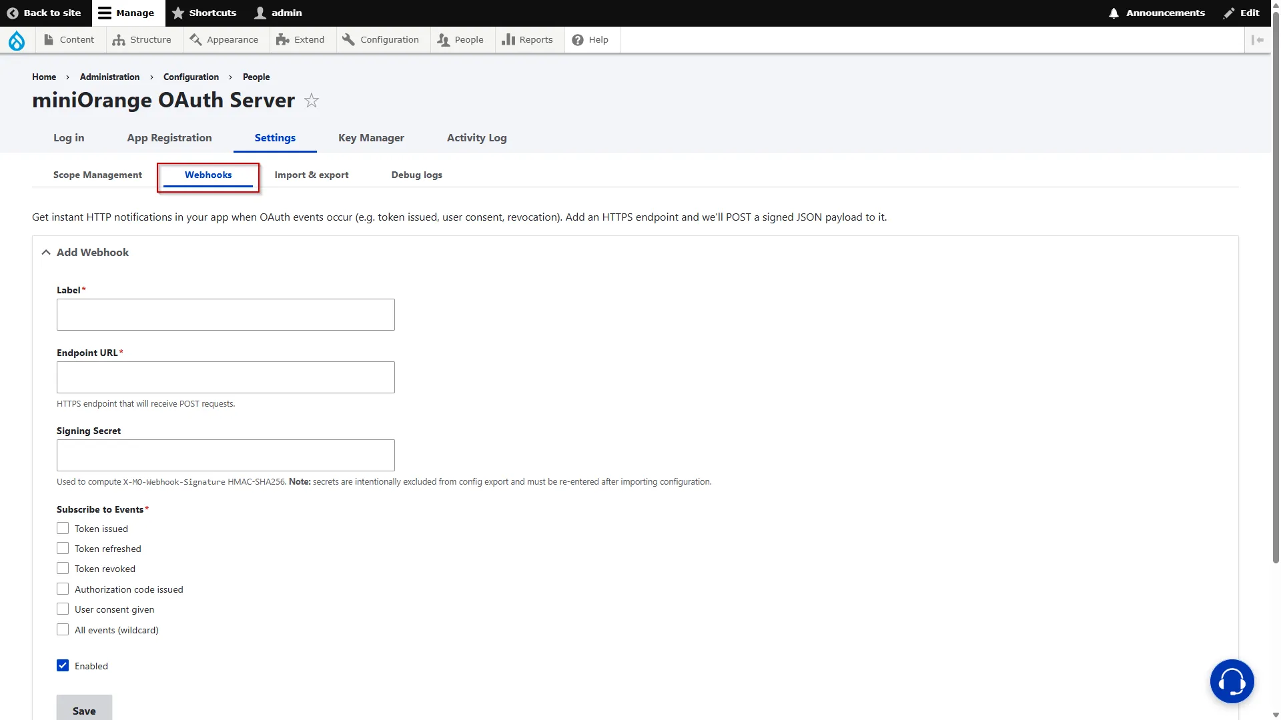Follow the People breadcrumb link
This screenshot has width=1281, height=720.
256,77
